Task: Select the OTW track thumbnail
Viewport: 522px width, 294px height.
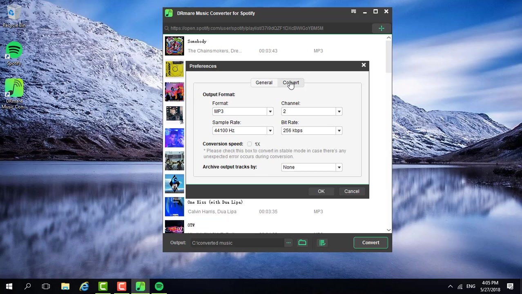Action: pos(174,227)
